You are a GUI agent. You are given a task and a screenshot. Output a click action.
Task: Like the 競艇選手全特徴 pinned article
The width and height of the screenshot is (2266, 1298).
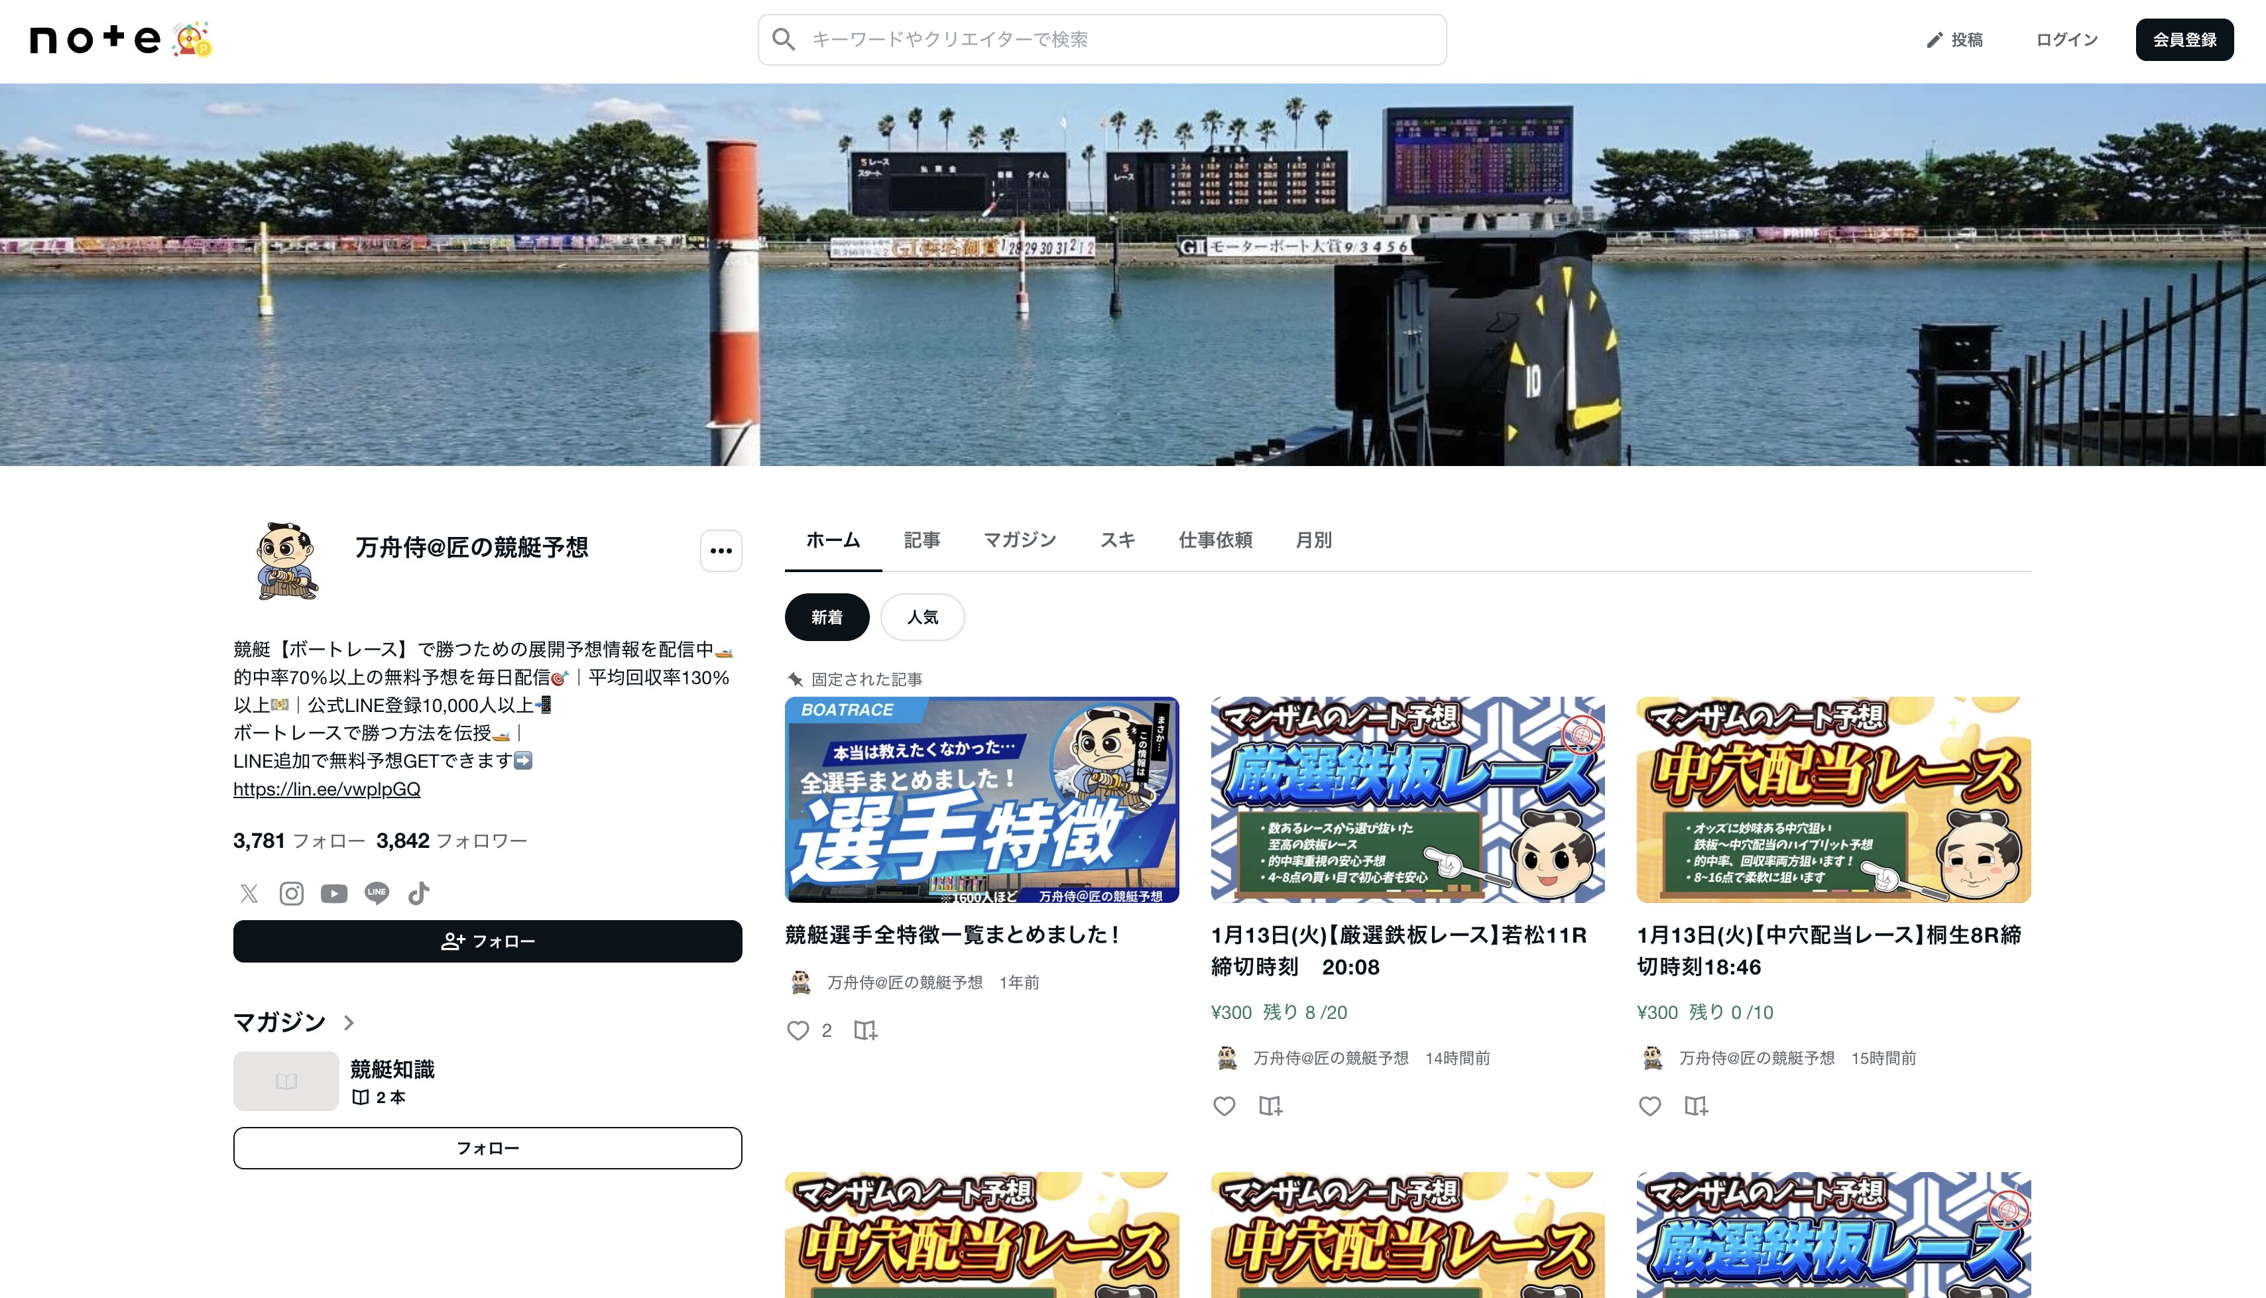[798, 1031]
